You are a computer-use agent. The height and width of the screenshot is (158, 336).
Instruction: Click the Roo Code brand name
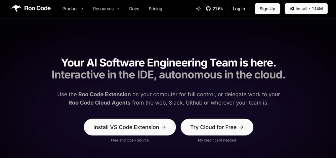click(x=38, y=8)
